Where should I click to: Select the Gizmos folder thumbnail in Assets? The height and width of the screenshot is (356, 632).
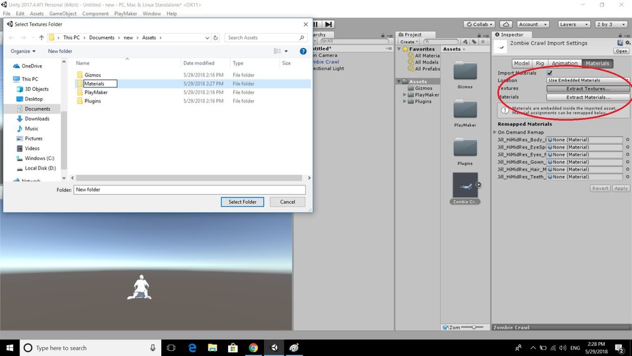(x=465, y=71)
